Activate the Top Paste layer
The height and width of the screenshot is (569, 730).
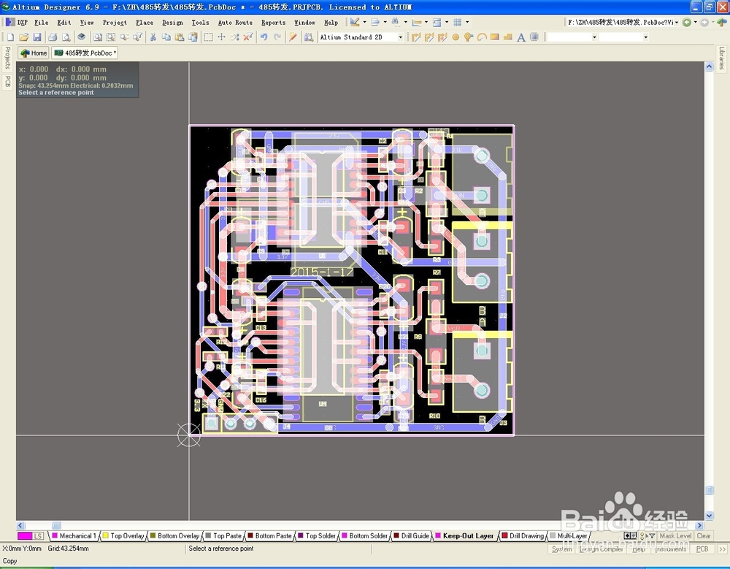pyautogui.click(x=223, y=536)
